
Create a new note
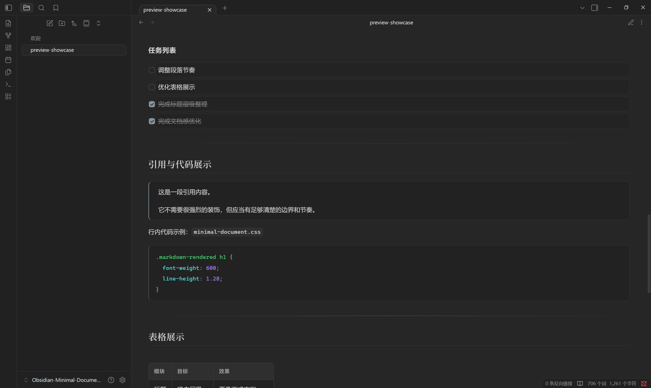coord(50,23)
